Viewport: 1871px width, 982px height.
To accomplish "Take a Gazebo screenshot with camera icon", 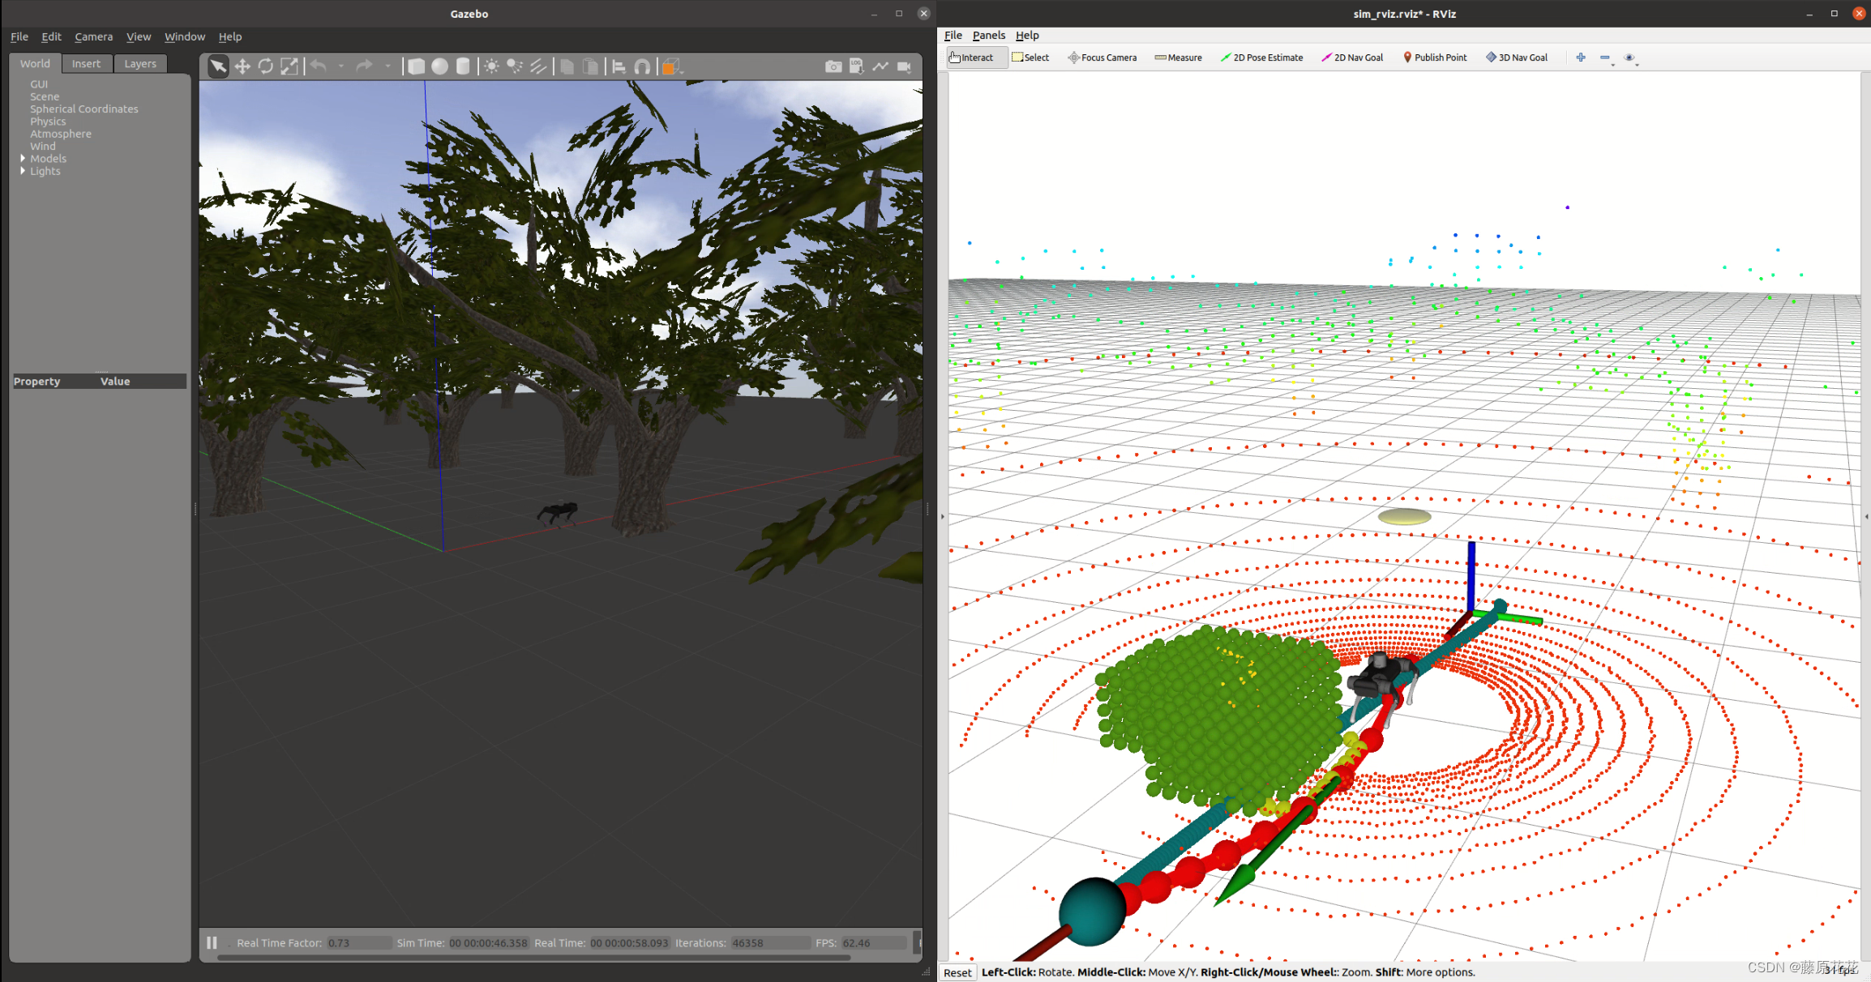I will tap(833, 66).
